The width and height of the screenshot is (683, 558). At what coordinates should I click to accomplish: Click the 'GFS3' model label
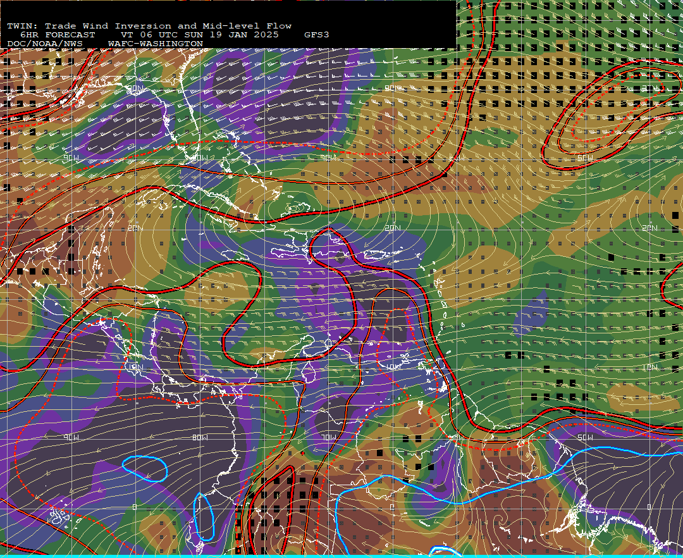pyautogui.click(x=317, y=35)
